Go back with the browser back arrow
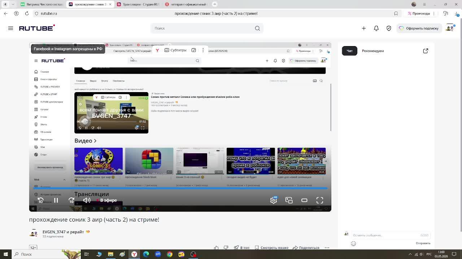Viewport: 462px width, 259px height. coord(5,13)
